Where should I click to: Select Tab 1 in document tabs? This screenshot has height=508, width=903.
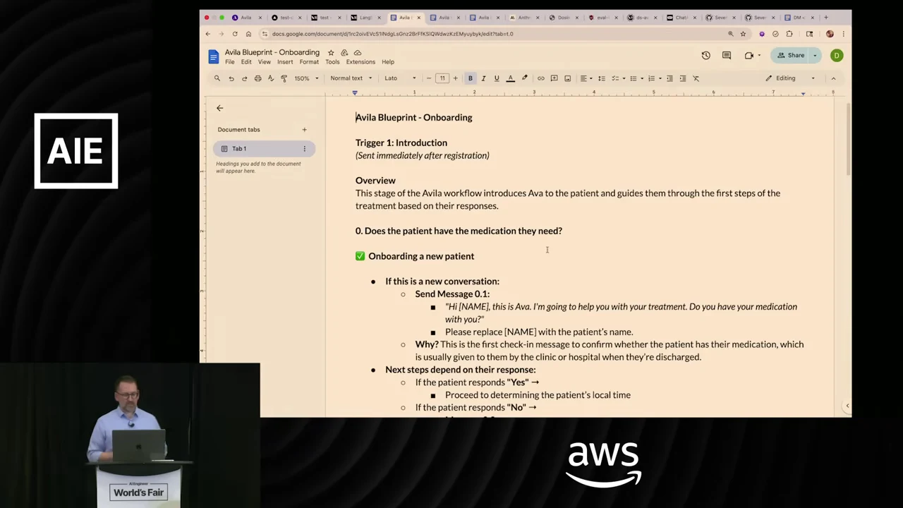264,149
